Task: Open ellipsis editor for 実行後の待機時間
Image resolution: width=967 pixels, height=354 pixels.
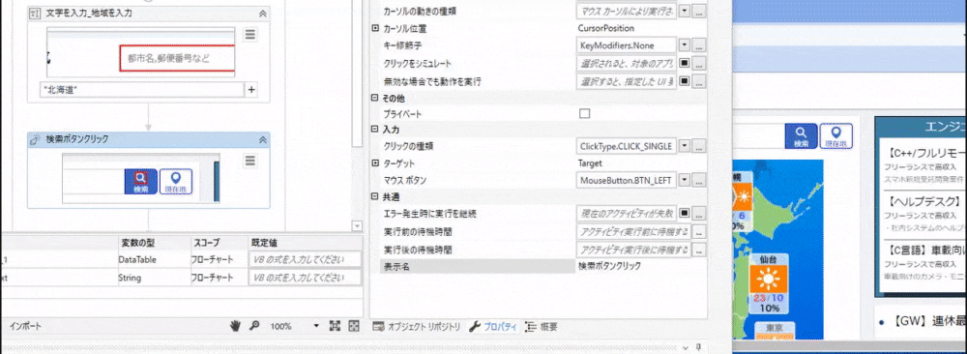Action: point(699,250)
